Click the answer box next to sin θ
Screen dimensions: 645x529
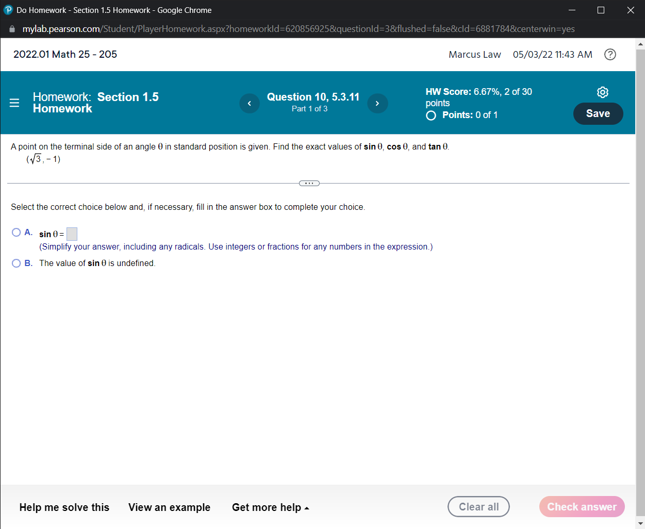tap(72, 234)
